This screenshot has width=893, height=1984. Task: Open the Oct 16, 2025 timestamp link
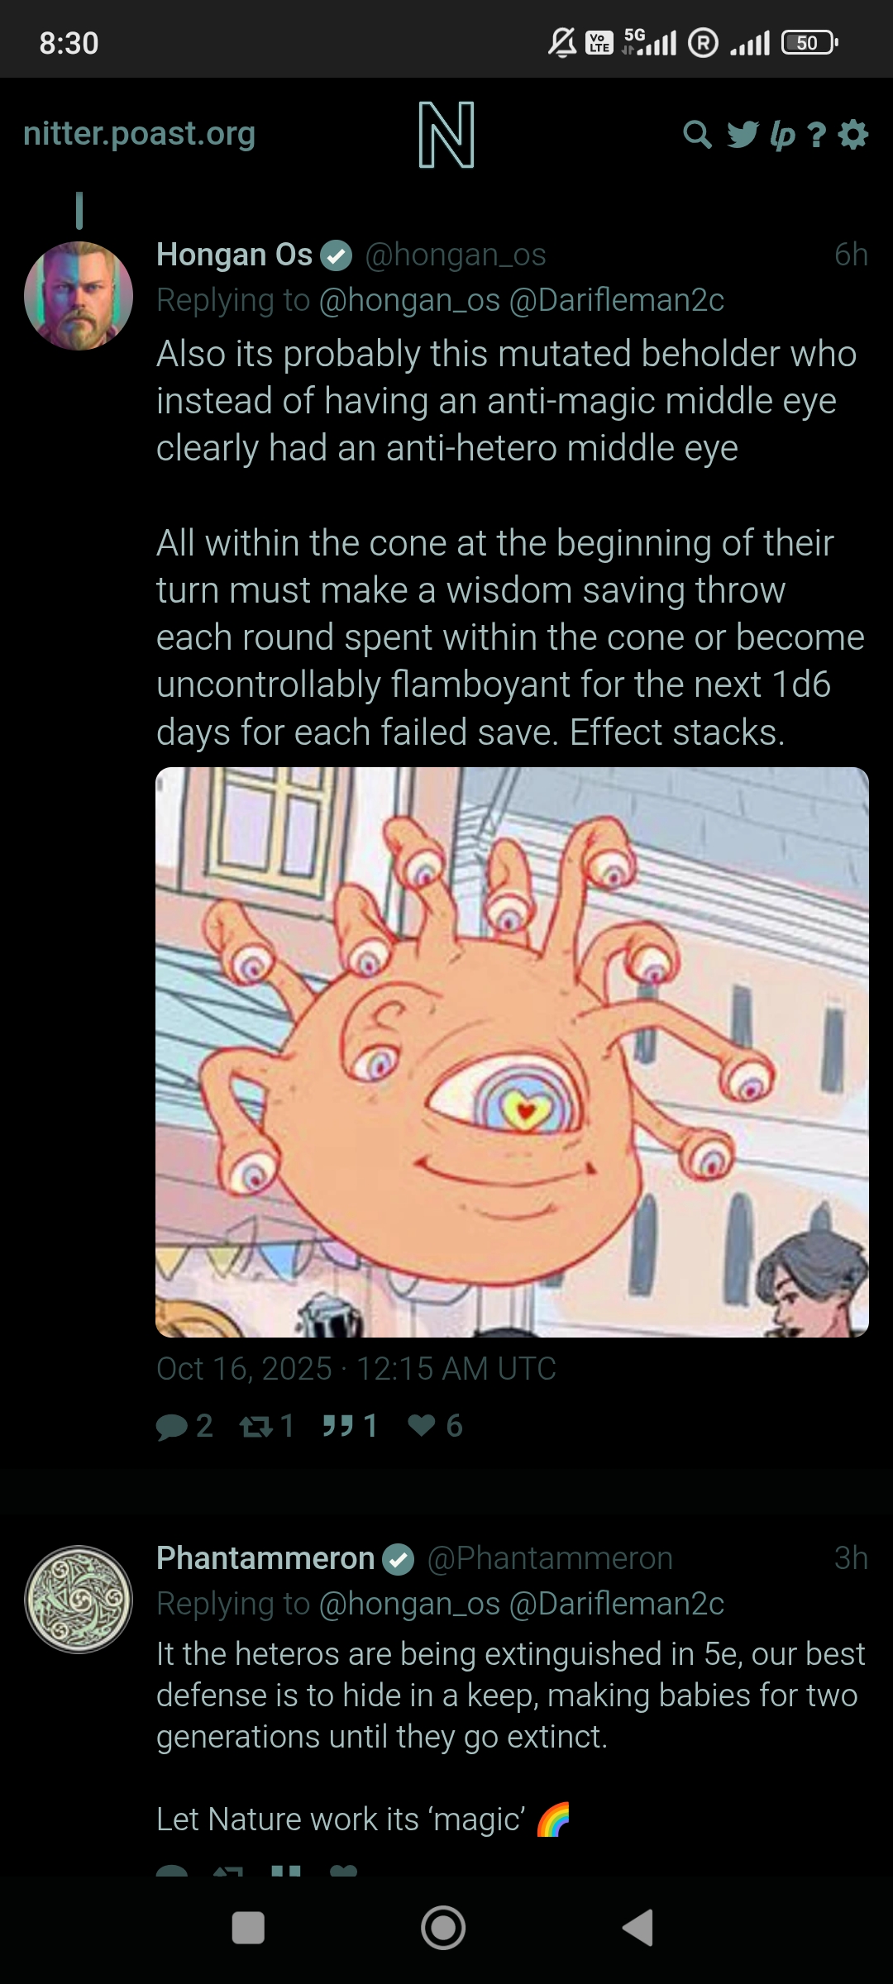click(x=356, y=1369)
